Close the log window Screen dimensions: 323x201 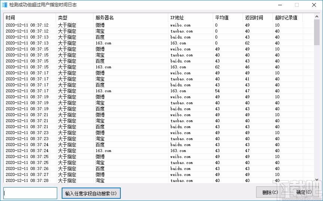[314, 5]
